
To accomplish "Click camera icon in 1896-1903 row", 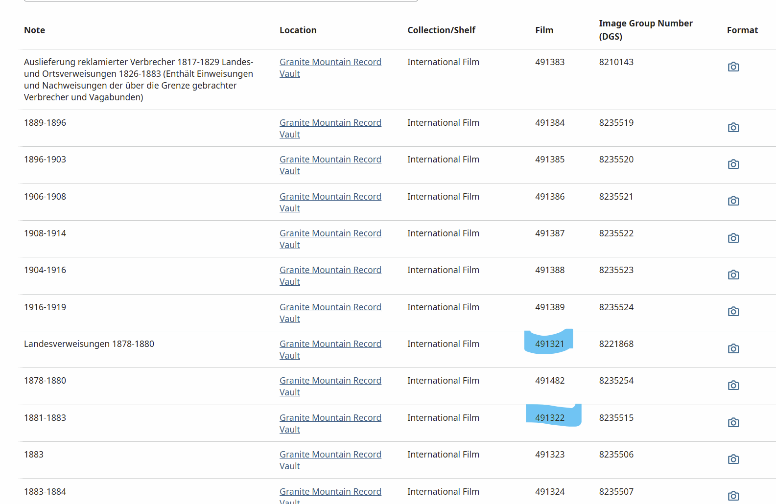I will pyautogui.click(x=733, y=164).
